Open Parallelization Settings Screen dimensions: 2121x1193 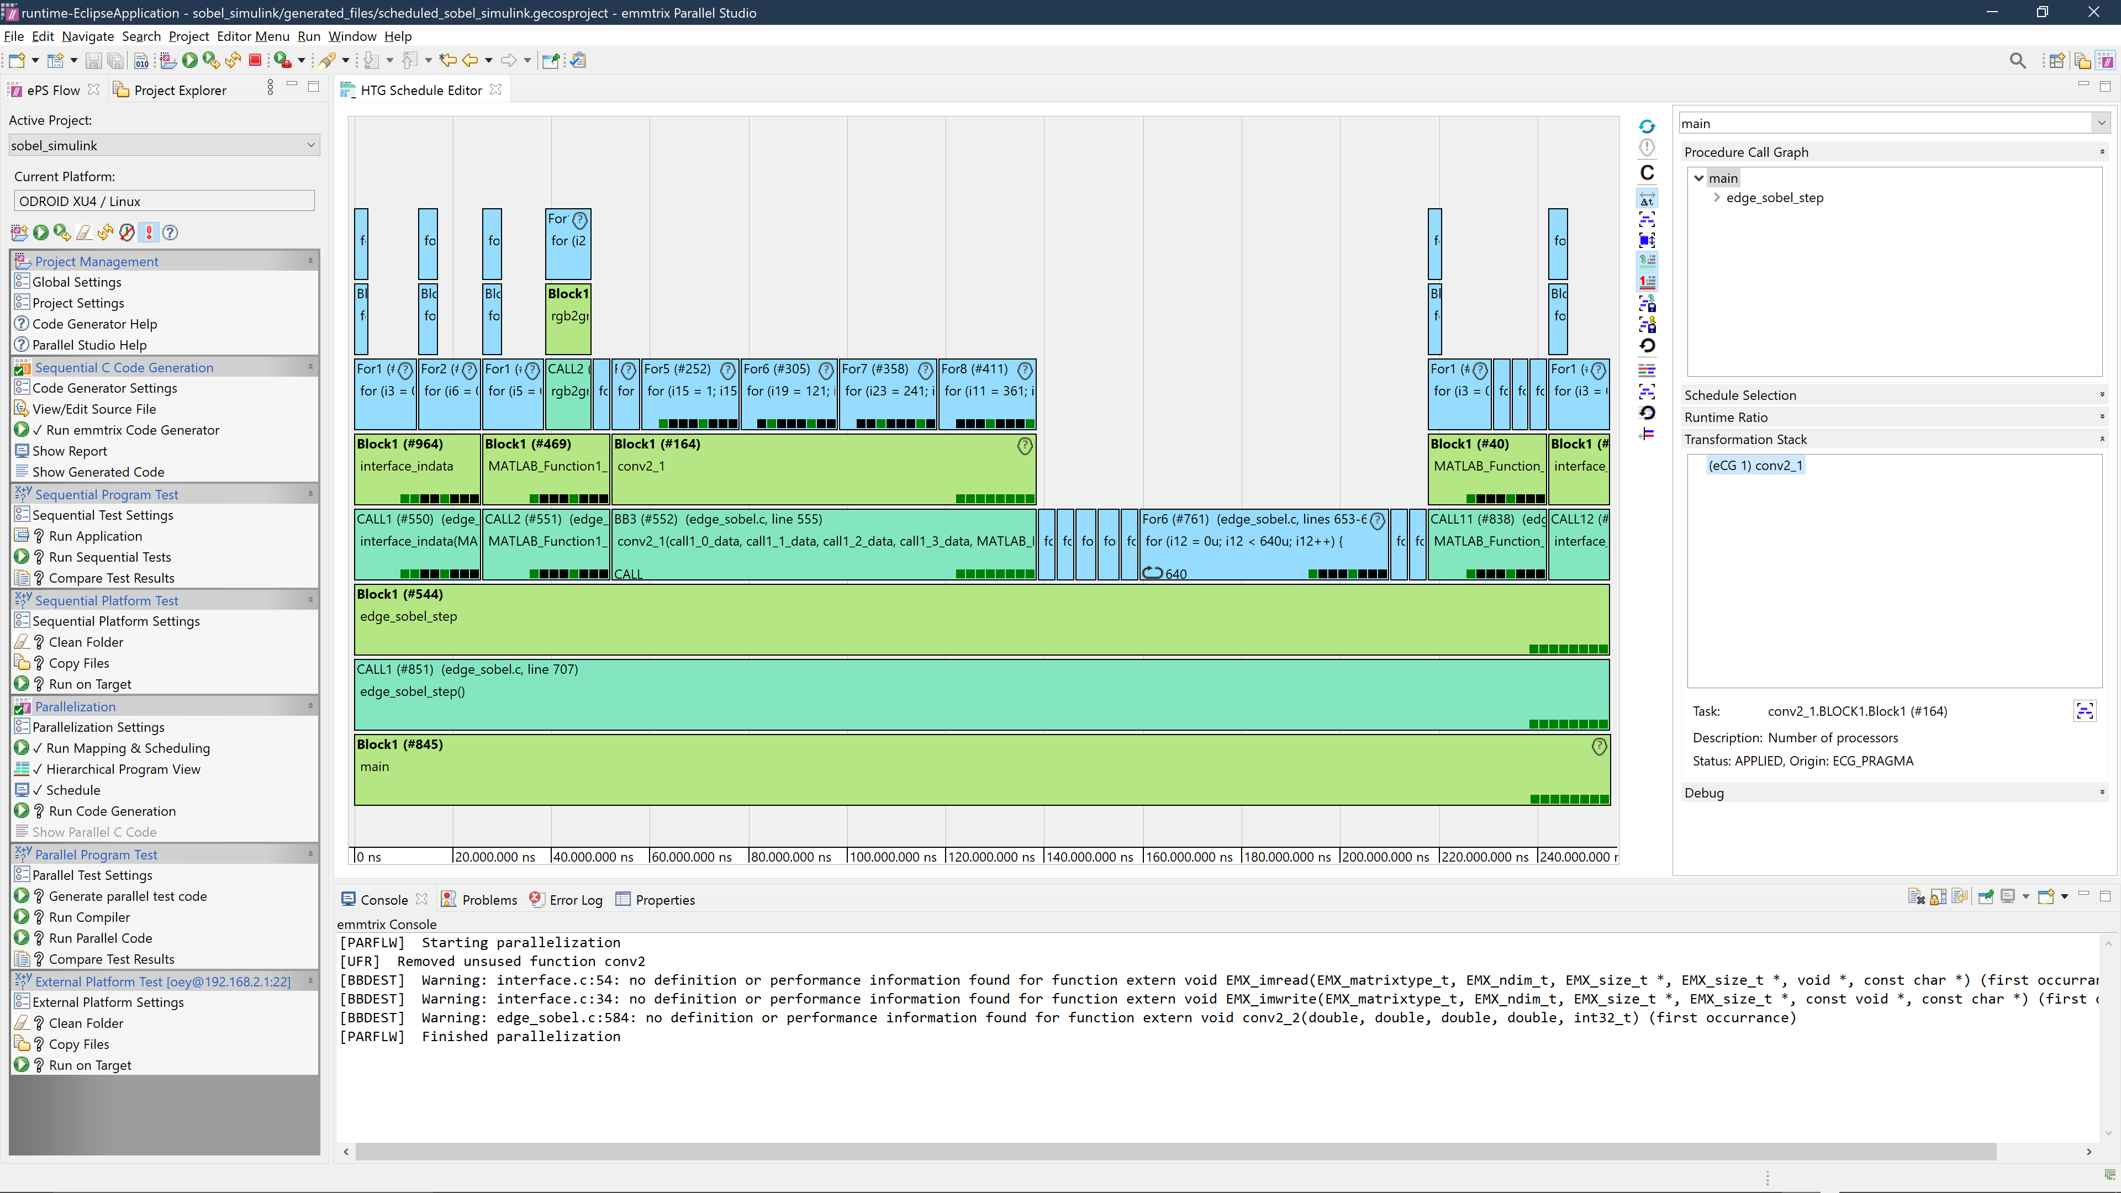click(x=98, y=727)
